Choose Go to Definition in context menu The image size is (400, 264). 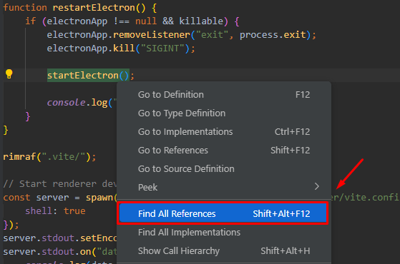pos(224,95)
